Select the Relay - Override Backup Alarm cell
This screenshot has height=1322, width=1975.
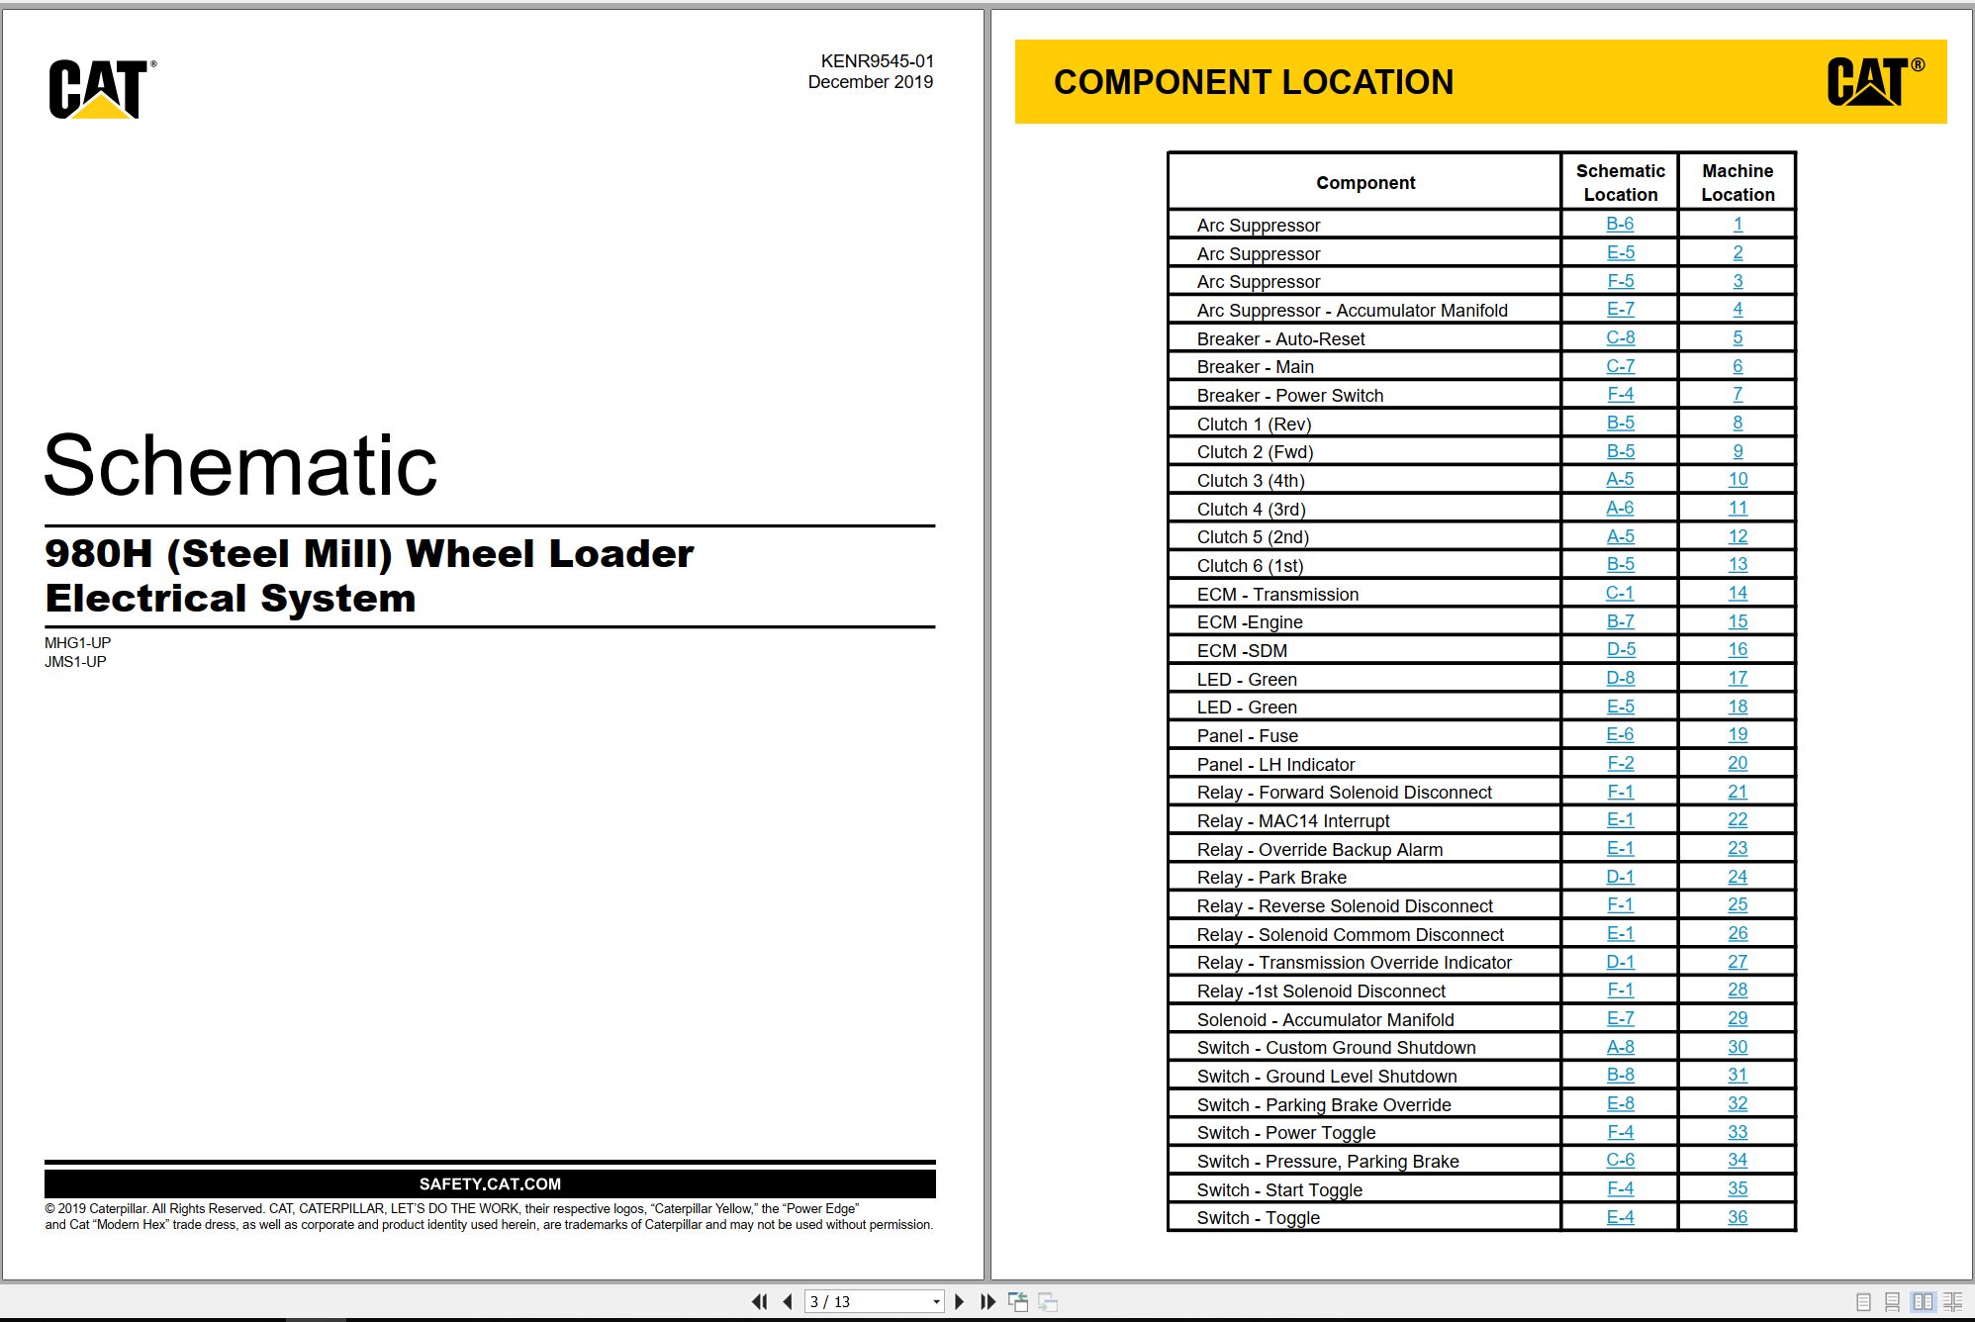(1364, 849)
